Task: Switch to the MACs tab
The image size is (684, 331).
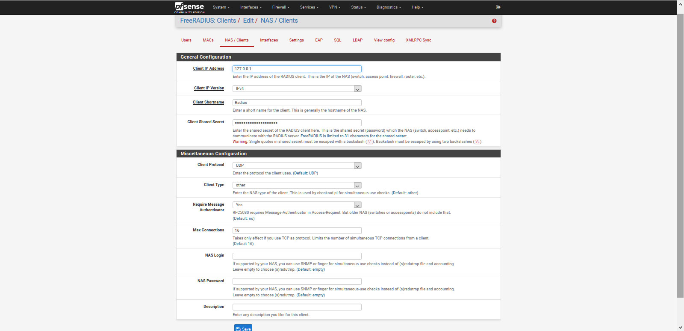Action: [208, 40]
